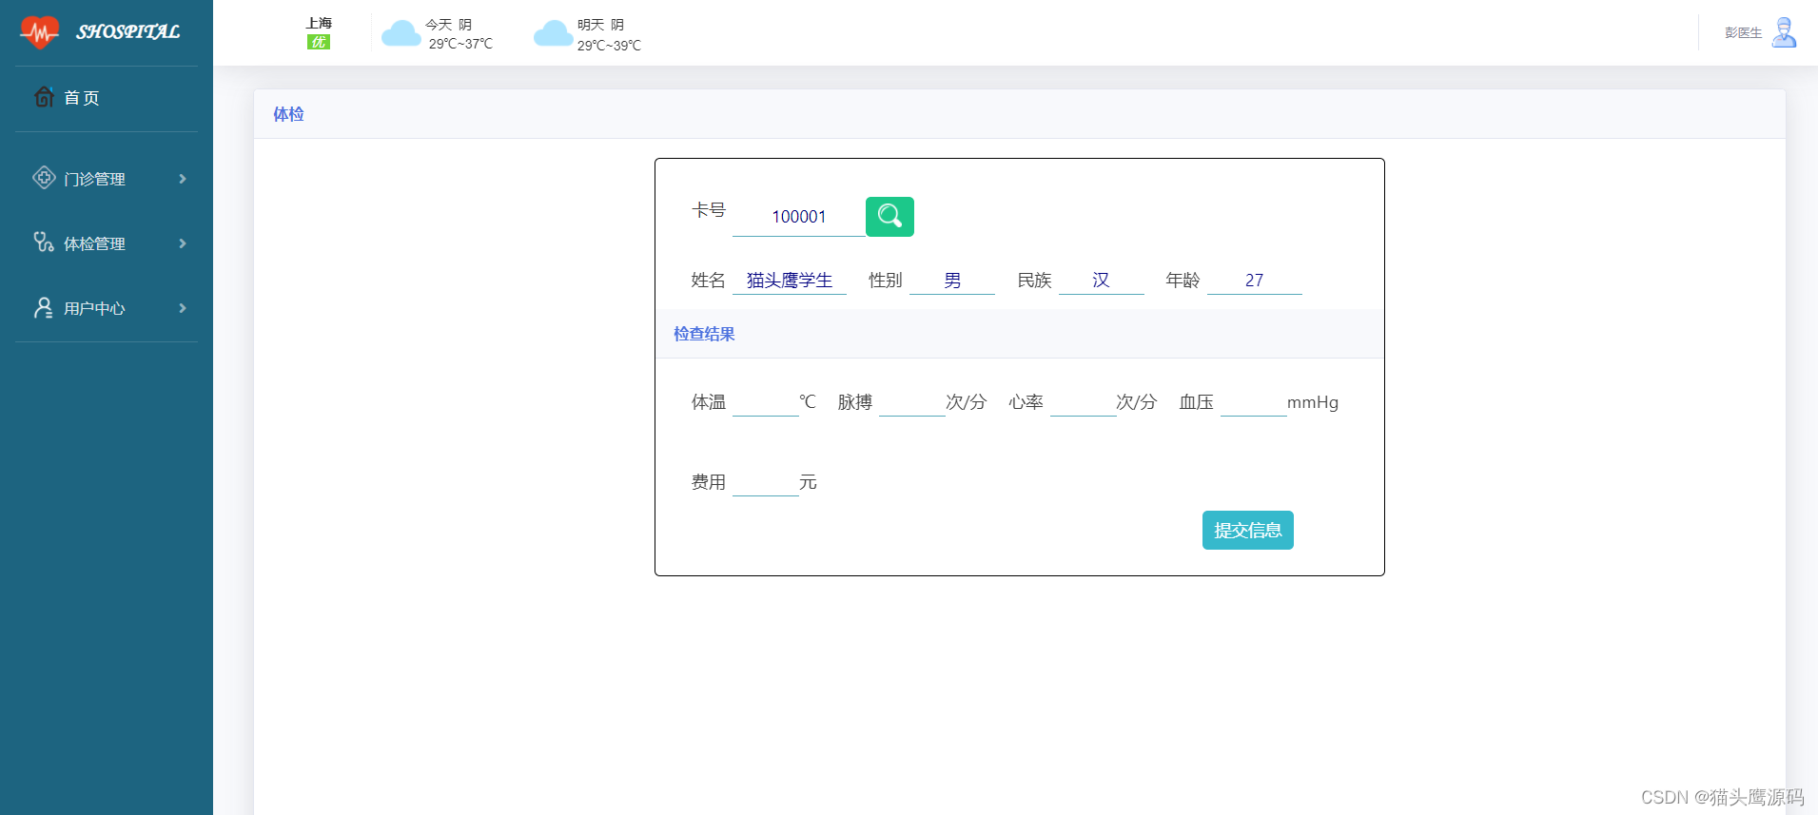Click the SHOSPITAL heart logo icon

[39, 32]
